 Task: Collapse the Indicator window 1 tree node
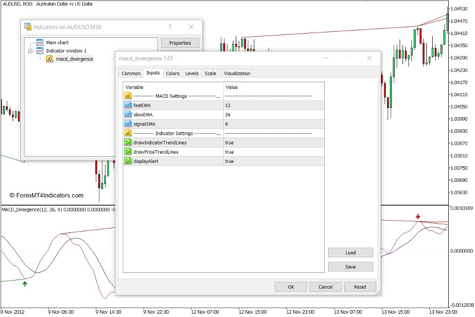(30, 51)
